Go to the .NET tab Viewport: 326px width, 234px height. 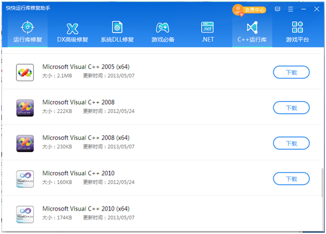[207, 32]
